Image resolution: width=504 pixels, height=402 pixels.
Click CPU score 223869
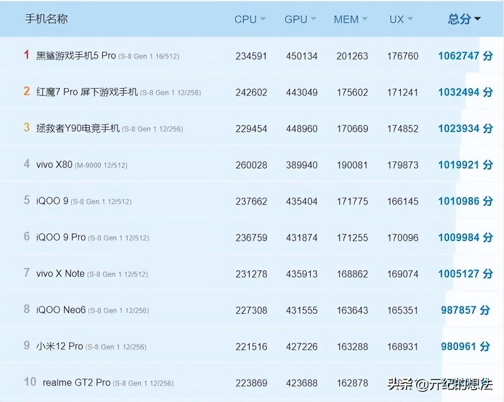pyautogui.click(x=251, y=383)
